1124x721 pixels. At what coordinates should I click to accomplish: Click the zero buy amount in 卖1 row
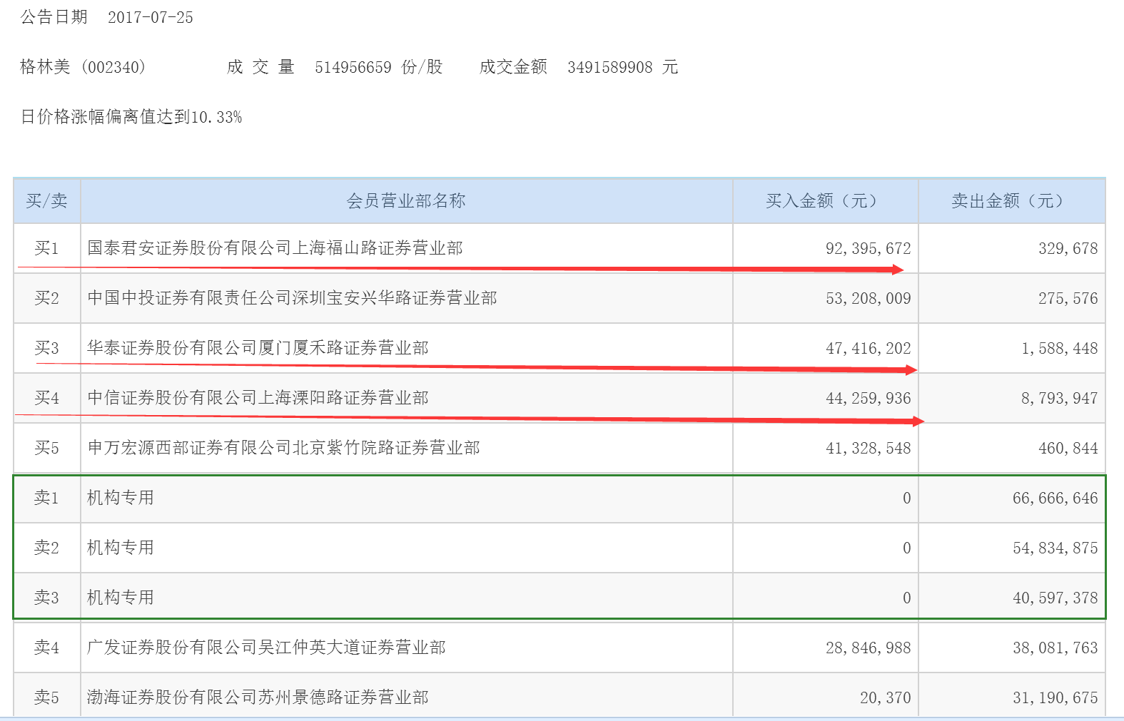[907, 498]
